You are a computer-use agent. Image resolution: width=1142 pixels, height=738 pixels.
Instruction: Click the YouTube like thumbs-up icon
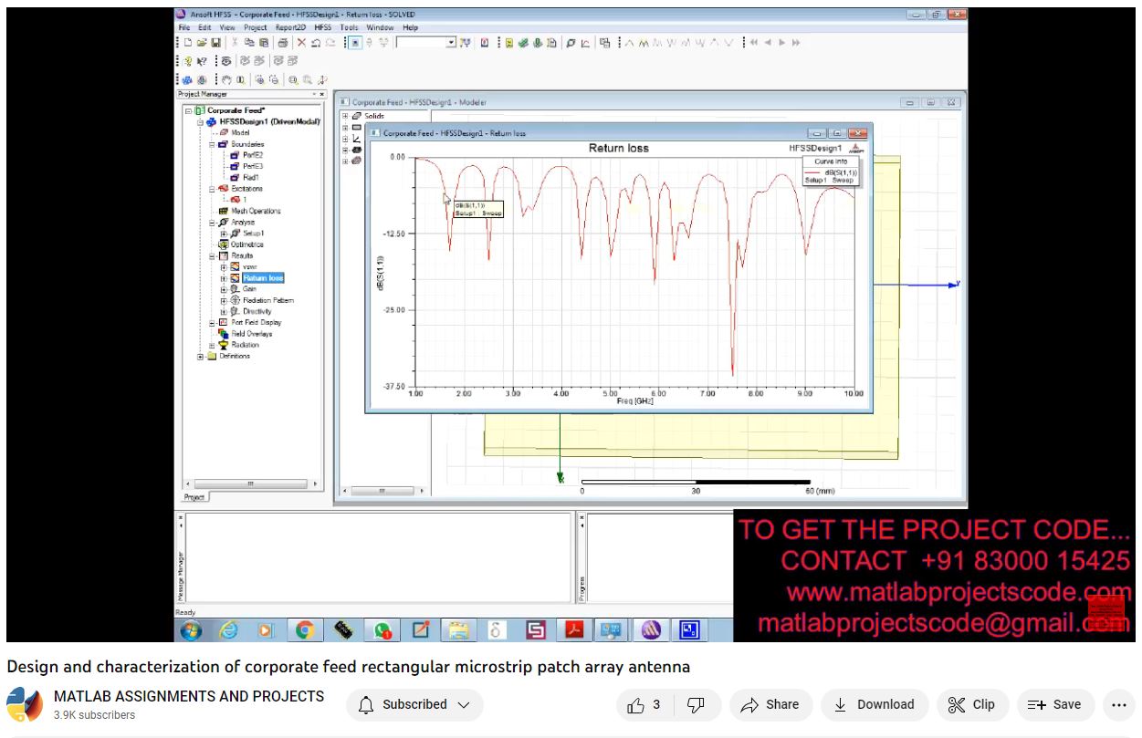pos(636,704)
